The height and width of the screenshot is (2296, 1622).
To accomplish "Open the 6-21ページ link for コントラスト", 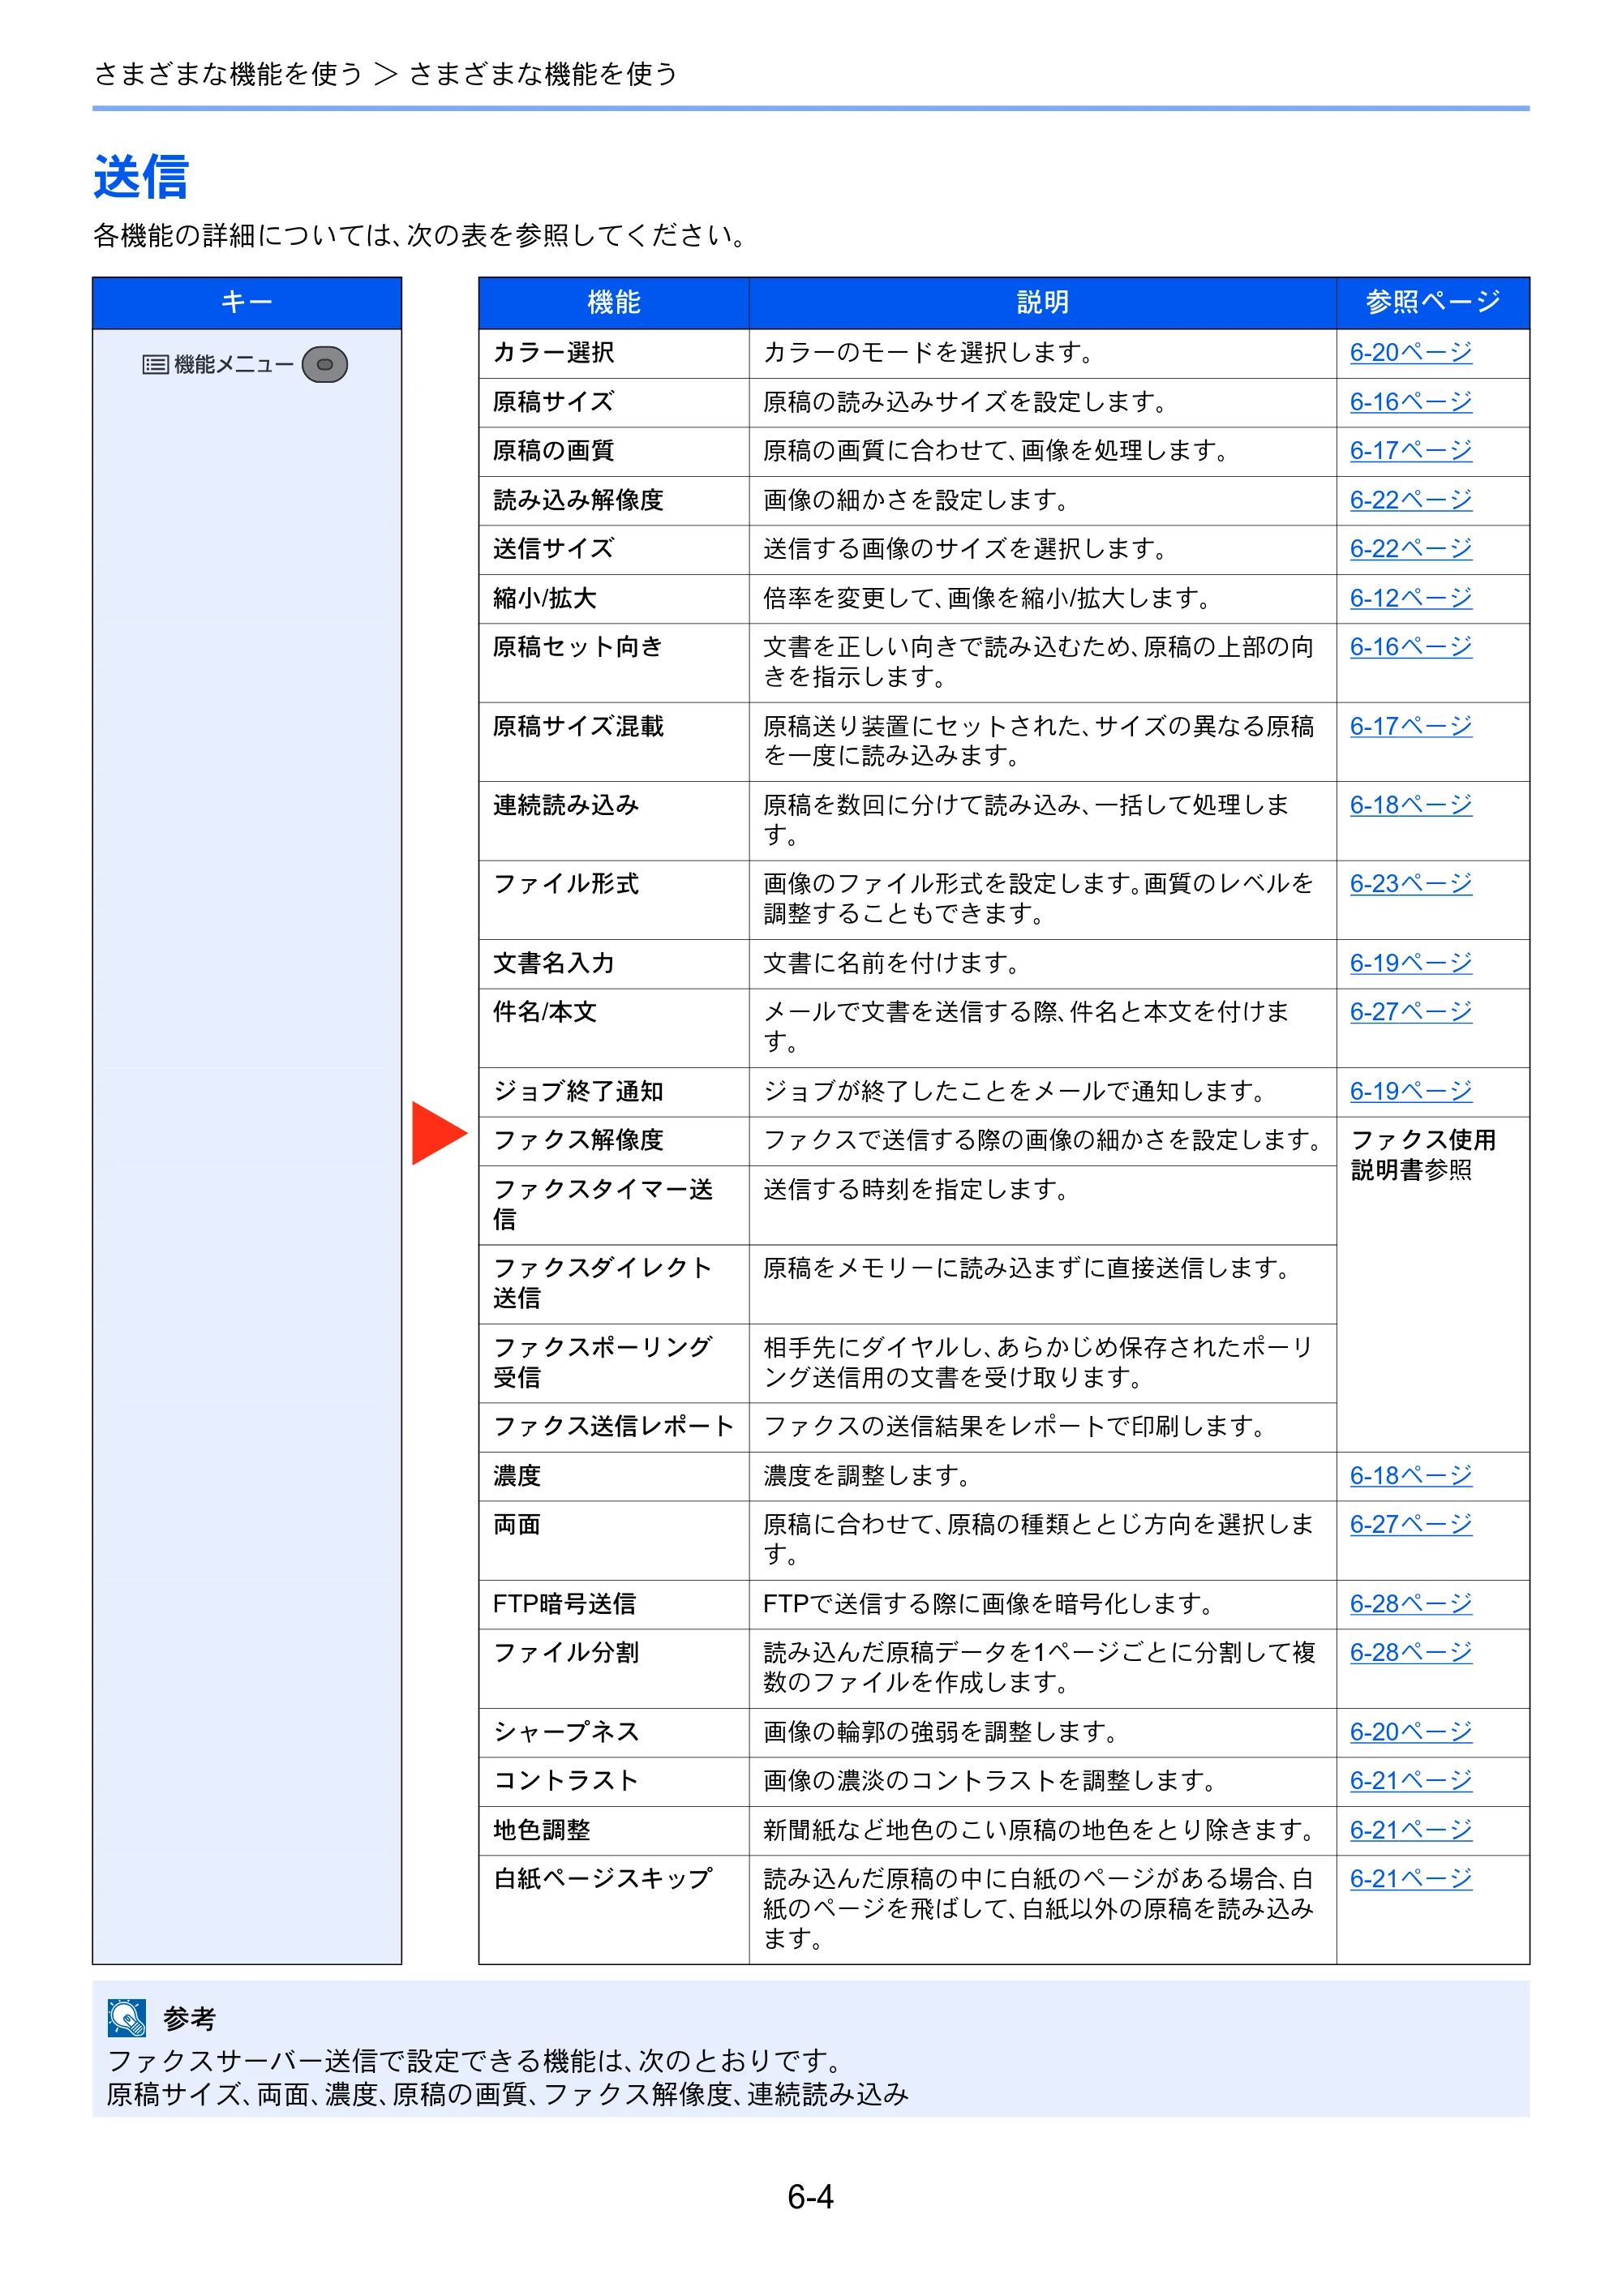I will [1411, 1781].
